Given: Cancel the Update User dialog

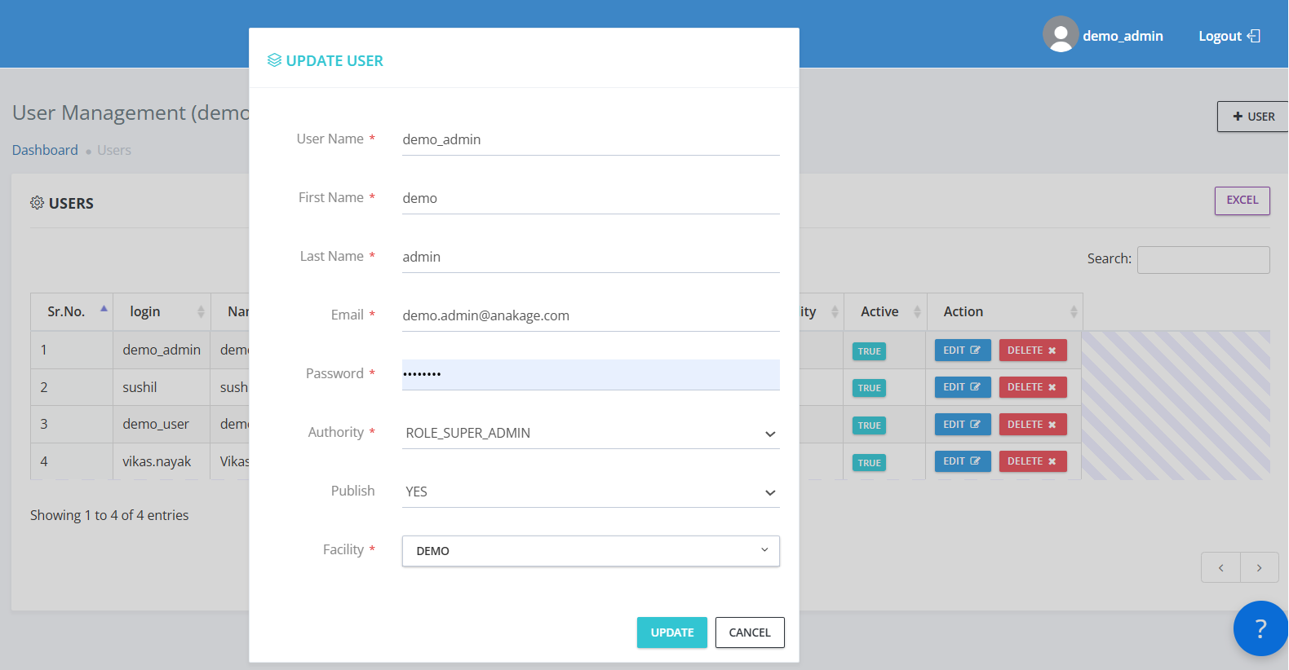Looking at the screenshot, I should 749,633.
